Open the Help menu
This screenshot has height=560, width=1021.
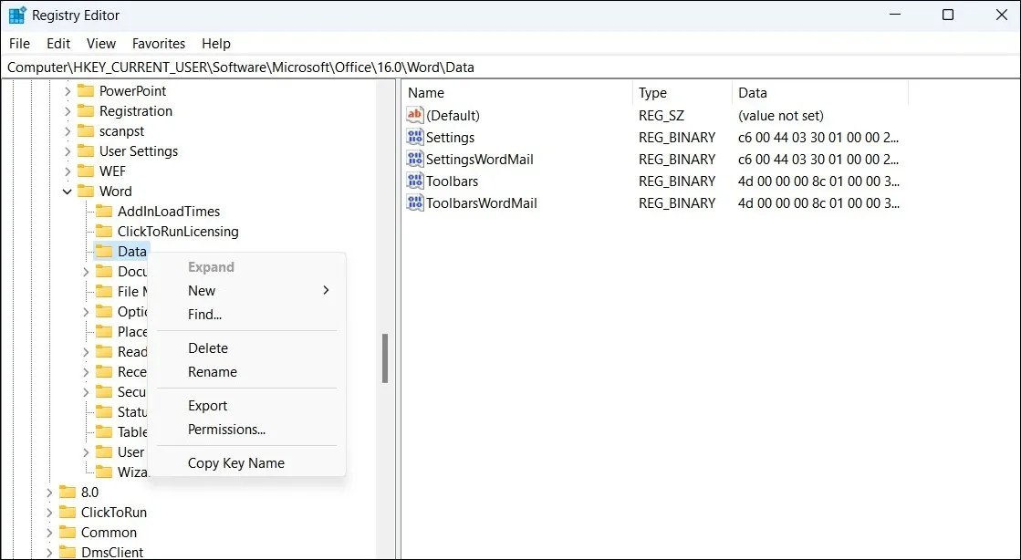pyautogui.click(x=216, y=44)
